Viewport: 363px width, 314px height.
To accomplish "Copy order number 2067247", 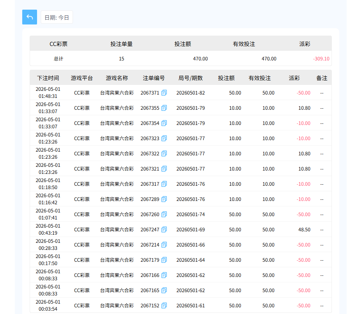I will pyautogui.click(x=164, y=229).
